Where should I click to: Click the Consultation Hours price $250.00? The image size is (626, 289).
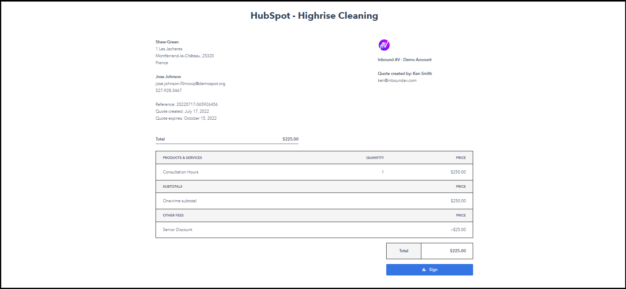tap(458, 172)
